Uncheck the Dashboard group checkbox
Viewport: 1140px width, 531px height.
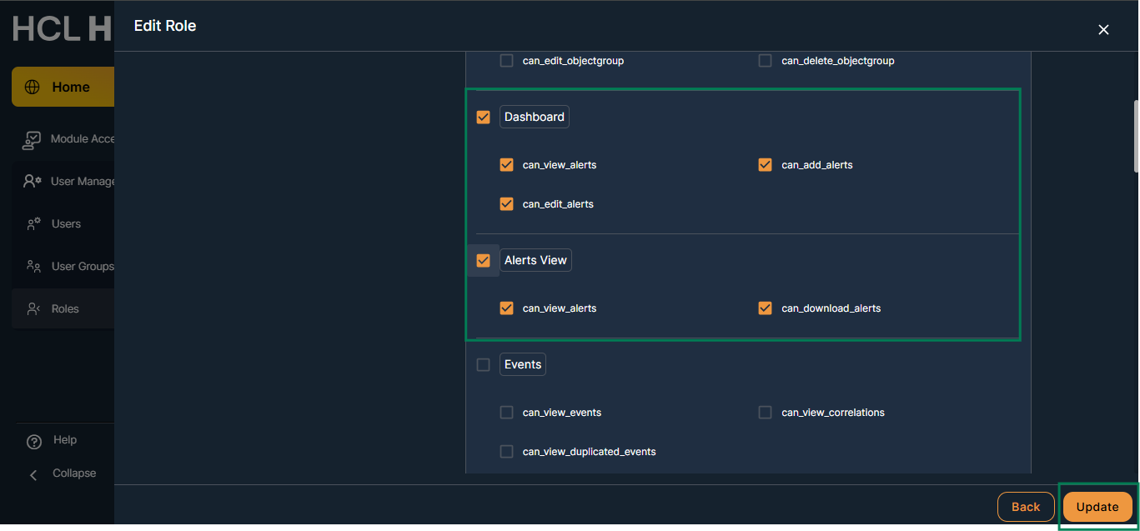pos(483,118)
